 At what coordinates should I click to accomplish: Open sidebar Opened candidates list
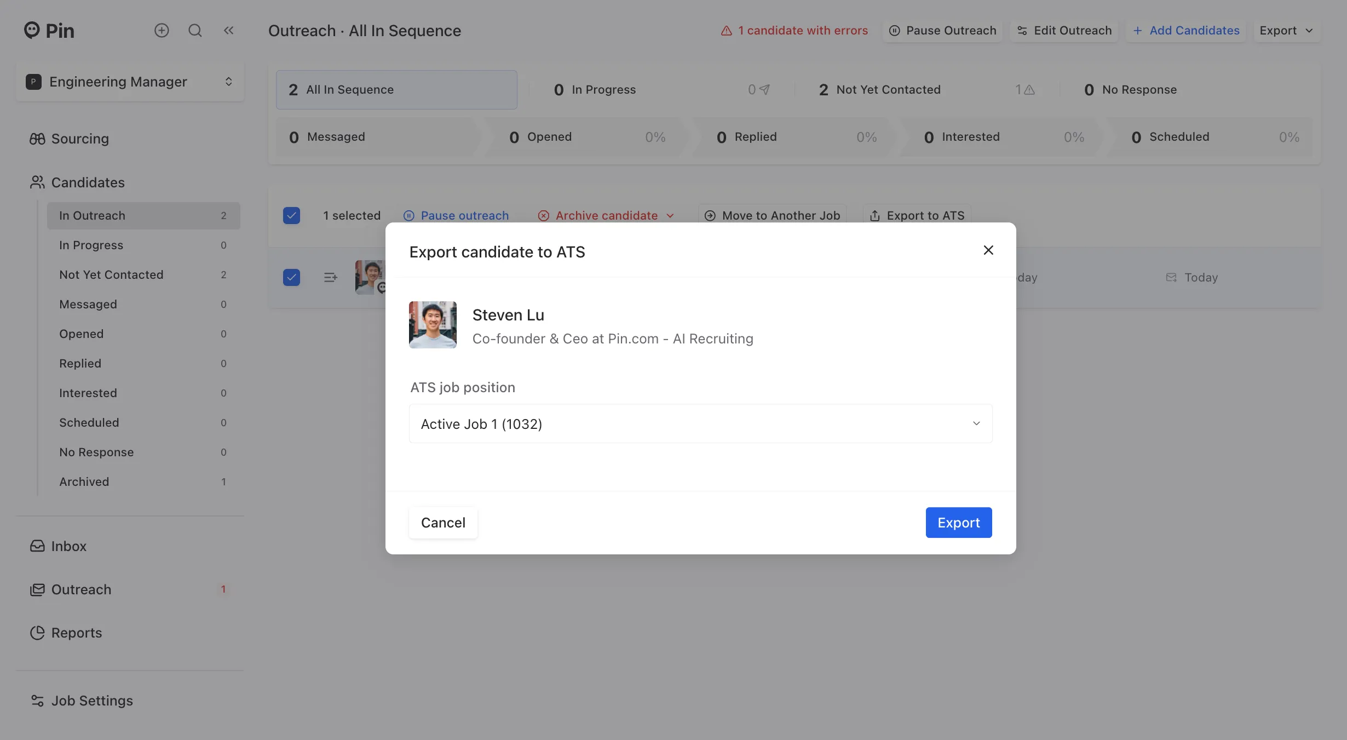click(143, 334)
